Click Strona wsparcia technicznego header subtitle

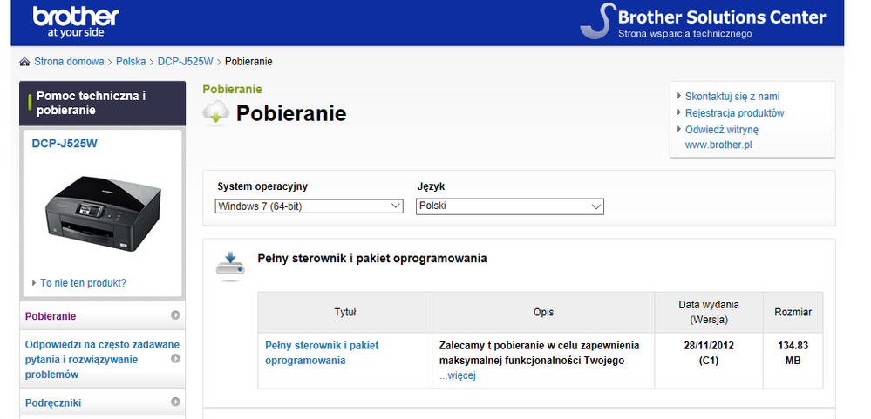(x=685, y=34)
